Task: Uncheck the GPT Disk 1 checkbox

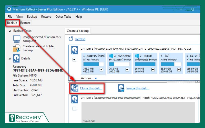Action: point(74,59)
